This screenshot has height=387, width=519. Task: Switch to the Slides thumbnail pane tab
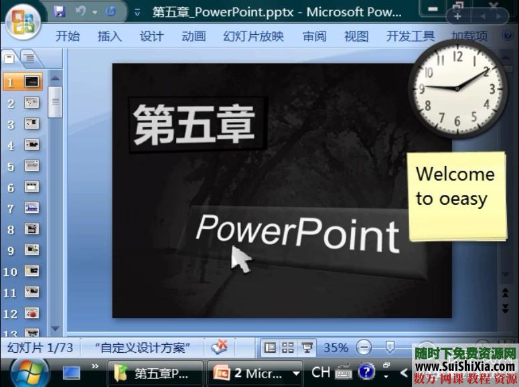[x=10, y=59]
